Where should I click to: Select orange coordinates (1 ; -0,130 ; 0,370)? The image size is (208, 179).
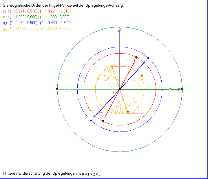tap(24, 29)
